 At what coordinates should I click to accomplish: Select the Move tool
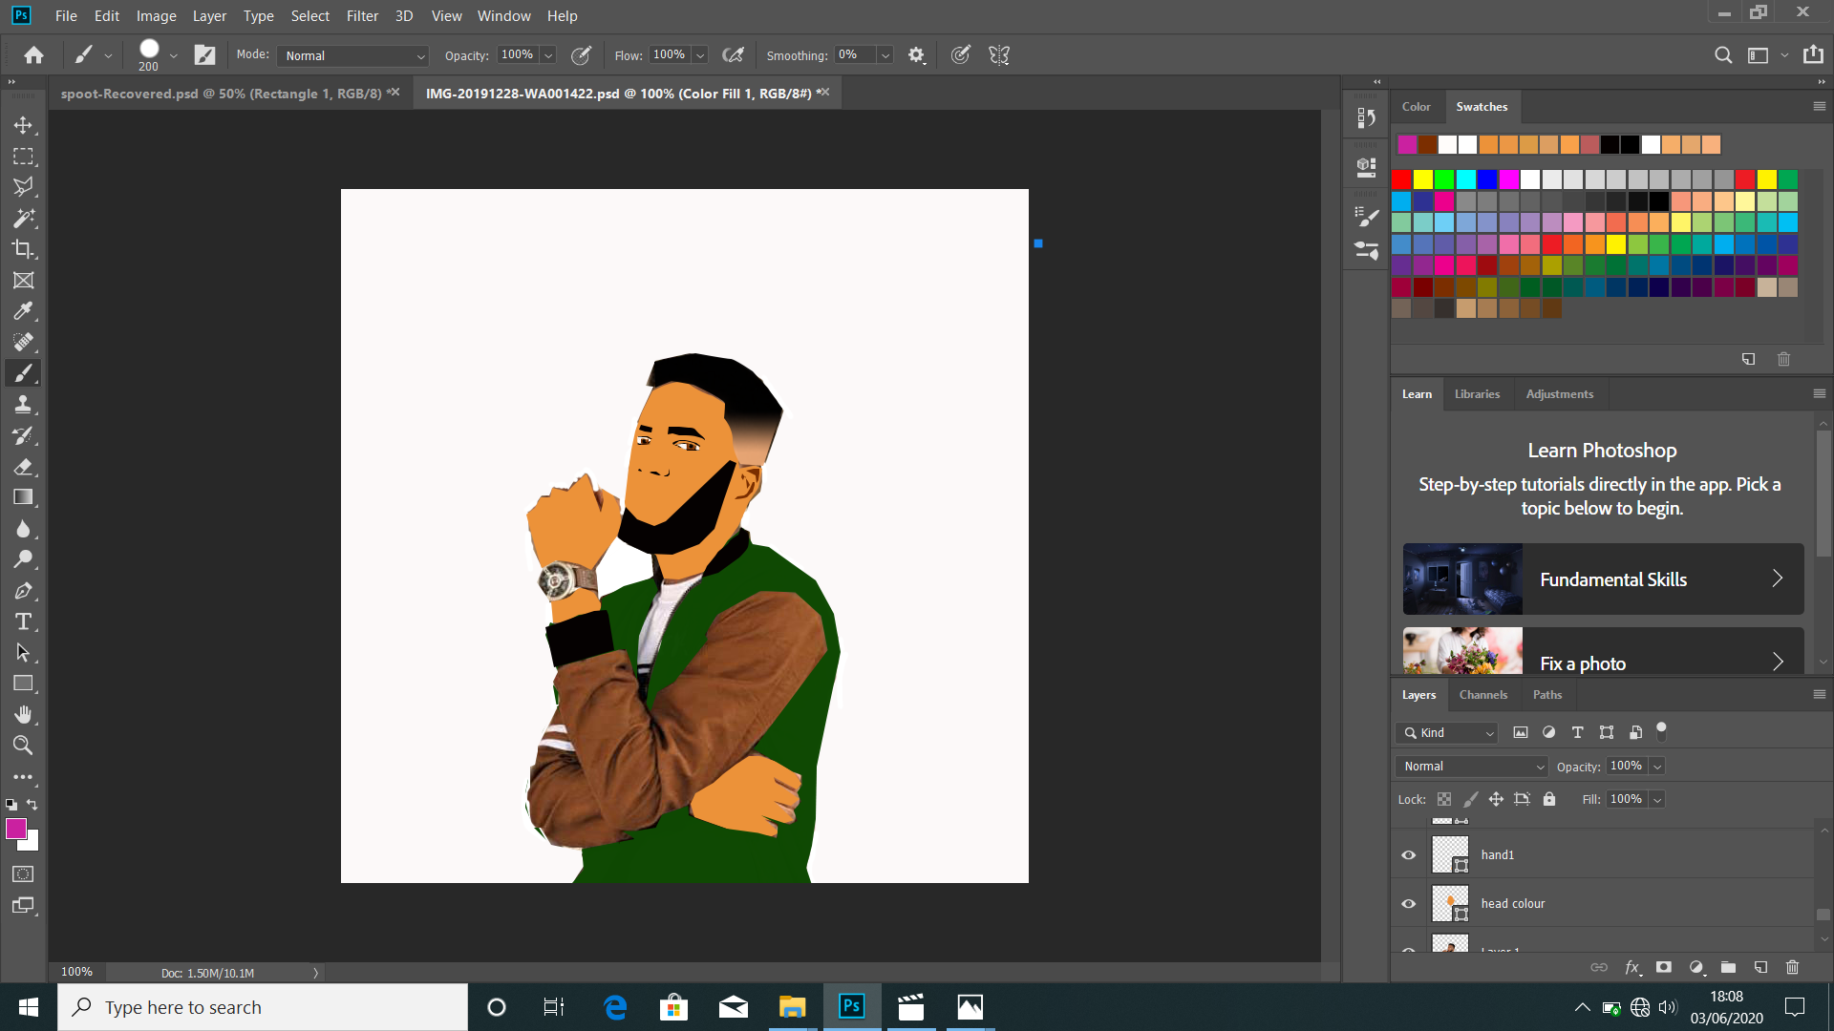[x=23, y=125]
